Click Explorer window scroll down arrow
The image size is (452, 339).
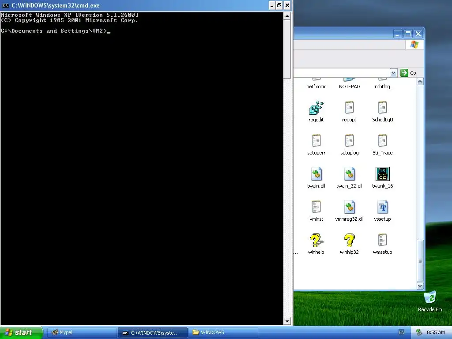click(420, 286)
